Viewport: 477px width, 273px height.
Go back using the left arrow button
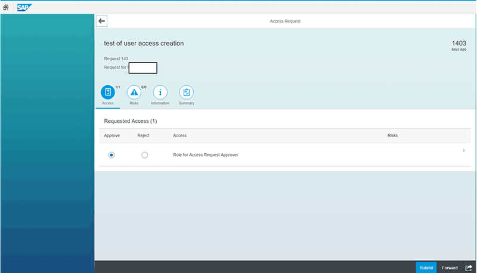[101, 21]
